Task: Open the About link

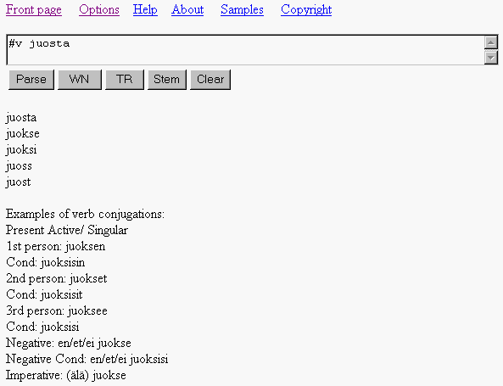Action: (187, 9)
